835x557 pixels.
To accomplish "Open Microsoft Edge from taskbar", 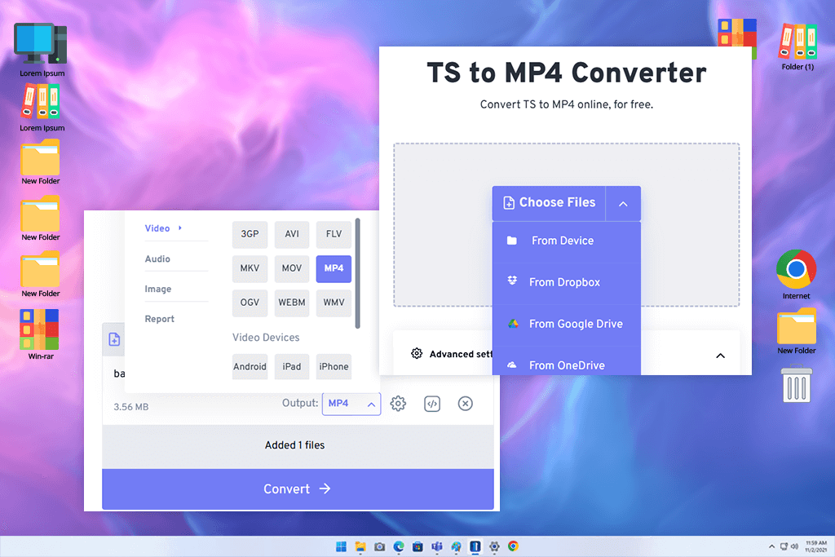I will click(399, 546).
